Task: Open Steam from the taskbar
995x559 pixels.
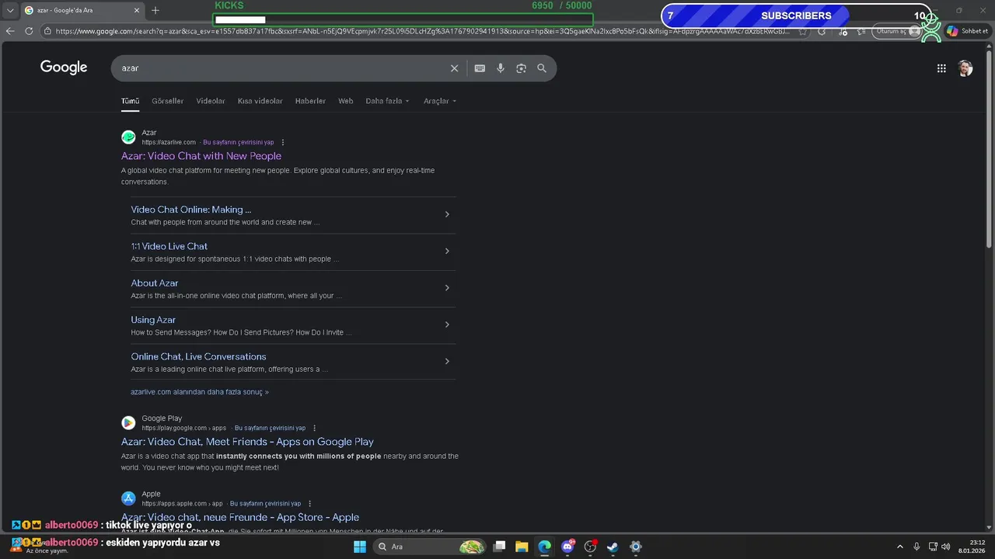Action: [613, 547]
